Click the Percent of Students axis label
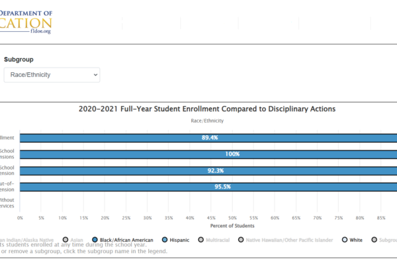Screen dimensions: 397x265 pos(232,226)
